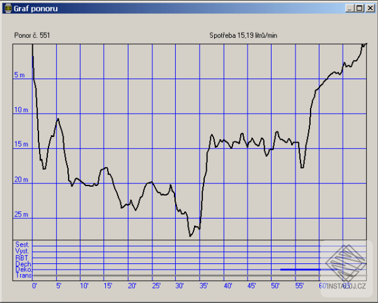The height and width of the screenshot is (303, 378).
Task: Click the 'Trans' row label
Action: 24,275
